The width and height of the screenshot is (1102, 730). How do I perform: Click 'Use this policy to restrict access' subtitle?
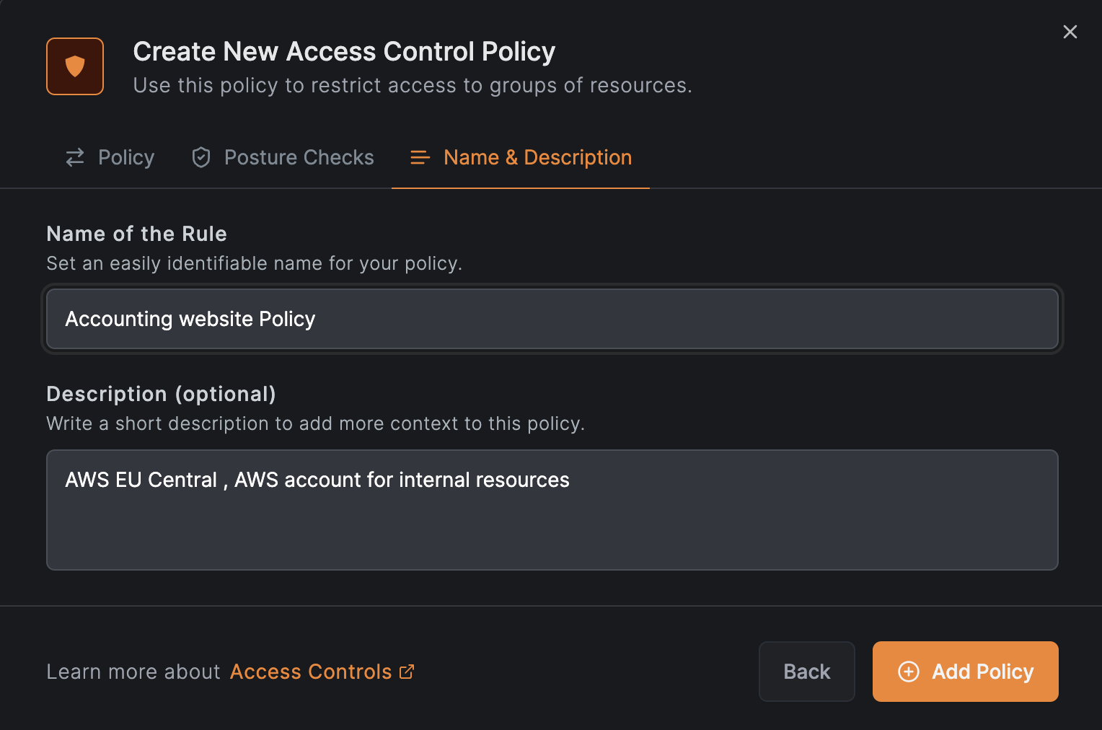point(413,85)
